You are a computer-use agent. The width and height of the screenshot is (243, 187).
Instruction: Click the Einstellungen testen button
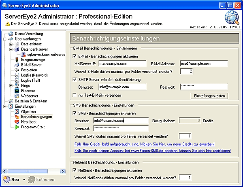(209, 96)
